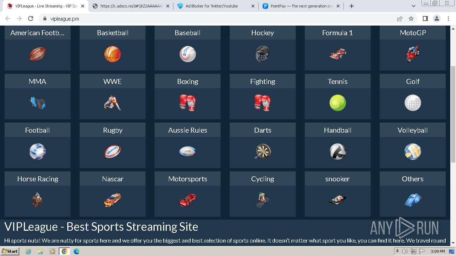Bookmark this page with the star
The width and height of the screenshot is (456, 256).
411,18
